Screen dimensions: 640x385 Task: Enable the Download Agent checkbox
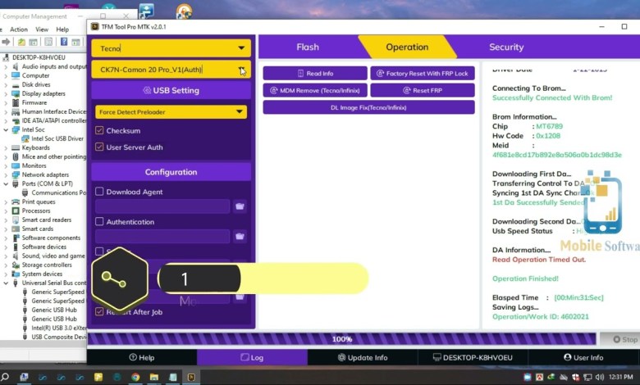99,191
